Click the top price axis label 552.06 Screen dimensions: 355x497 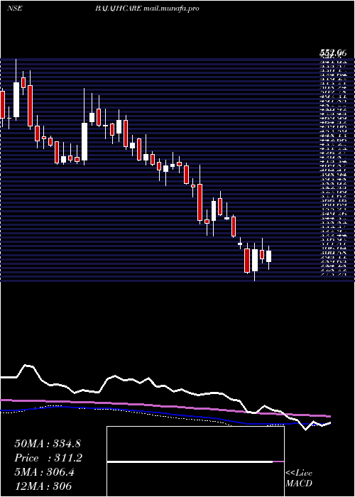coord(333,53)
